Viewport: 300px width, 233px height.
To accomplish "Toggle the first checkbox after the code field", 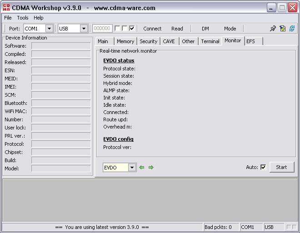I will [117, 29].
